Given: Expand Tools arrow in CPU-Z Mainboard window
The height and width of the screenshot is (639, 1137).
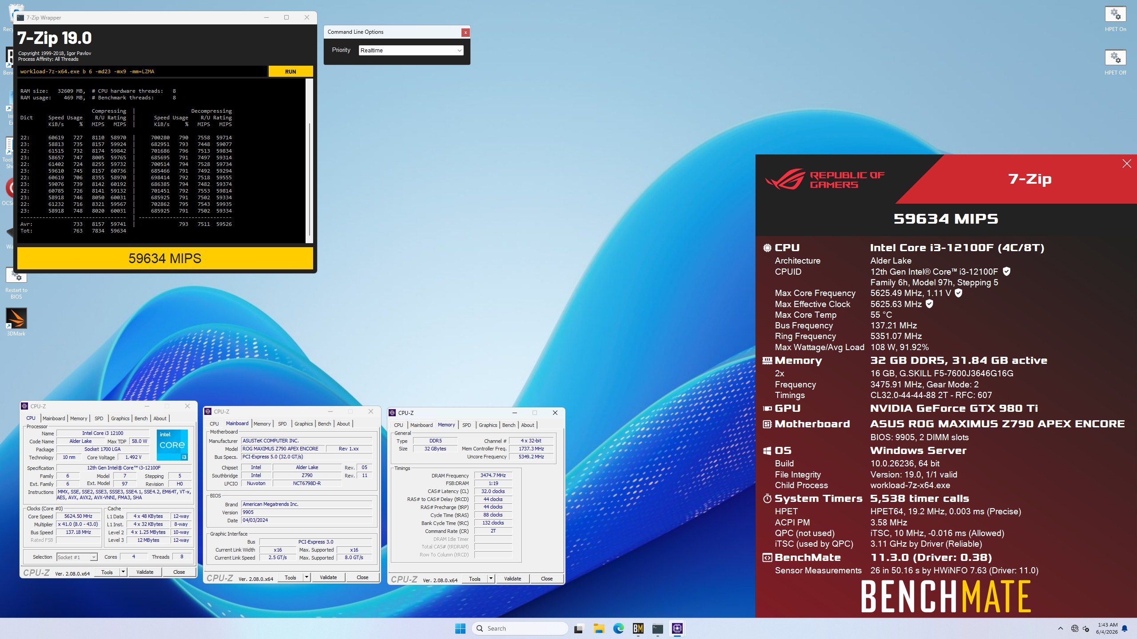Looking at the screenshot, I should (x=306, y=577).
